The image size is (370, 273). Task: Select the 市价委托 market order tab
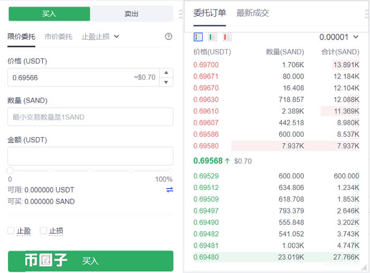point(58,36)
